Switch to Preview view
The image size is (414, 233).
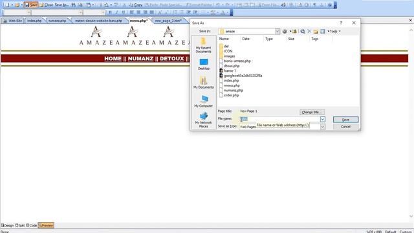pos(46,225)
